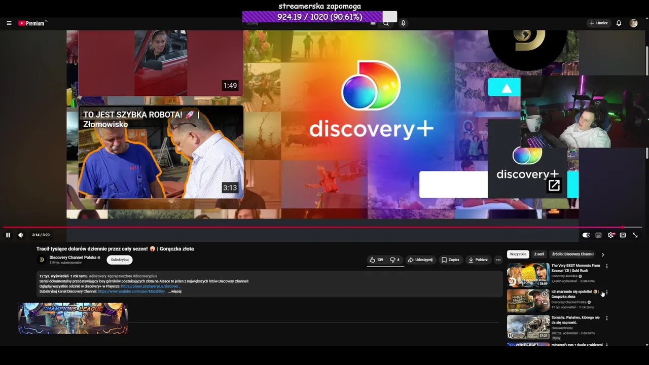
Task: Open options for Very BEST Moments video
Action: pos(607,267)
